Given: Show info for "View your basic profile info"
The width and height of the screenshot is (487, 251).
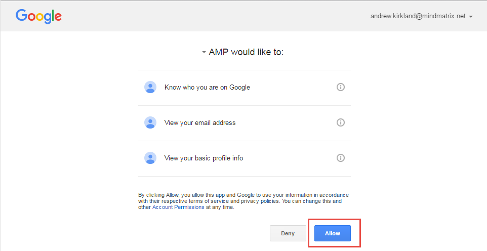Looking at the screenshot, I should coord(341,158).
